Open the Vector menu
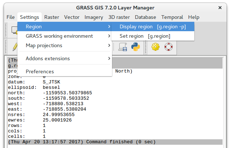Image resolution: width=232 pixels, height=148 pixels. pos(72,17)
